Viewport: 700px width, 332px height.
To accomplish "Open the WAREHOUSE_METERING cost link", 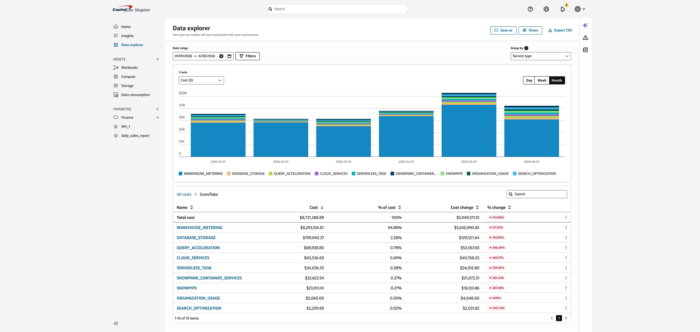I will (x=200, y=227).
